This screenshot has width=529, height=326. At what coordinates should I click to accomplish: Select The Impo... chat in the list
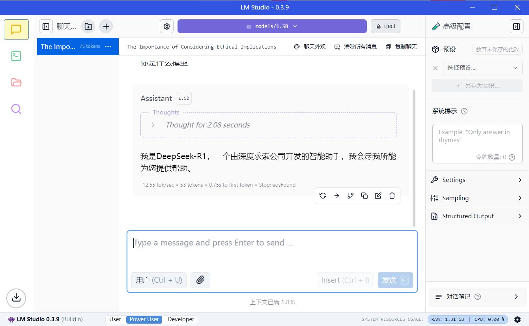tap(78, 47)
